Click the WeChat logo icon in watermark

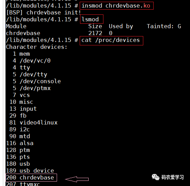[155, 177]
